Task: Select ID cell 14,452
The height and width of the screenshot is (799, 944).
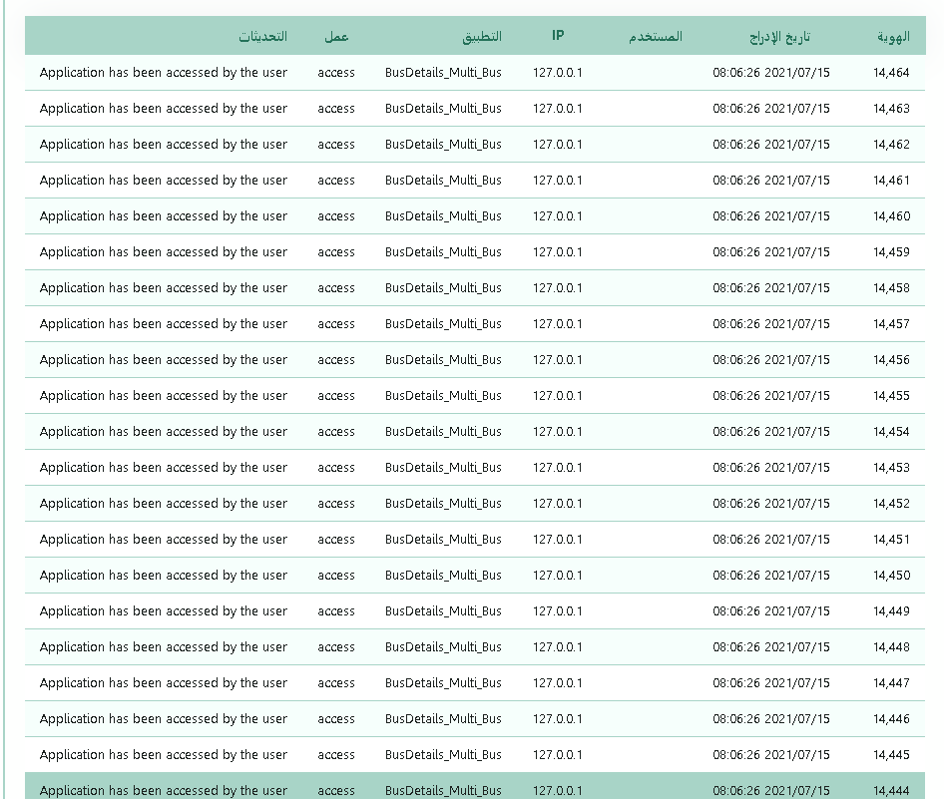Action: click(x=892, y=504)
